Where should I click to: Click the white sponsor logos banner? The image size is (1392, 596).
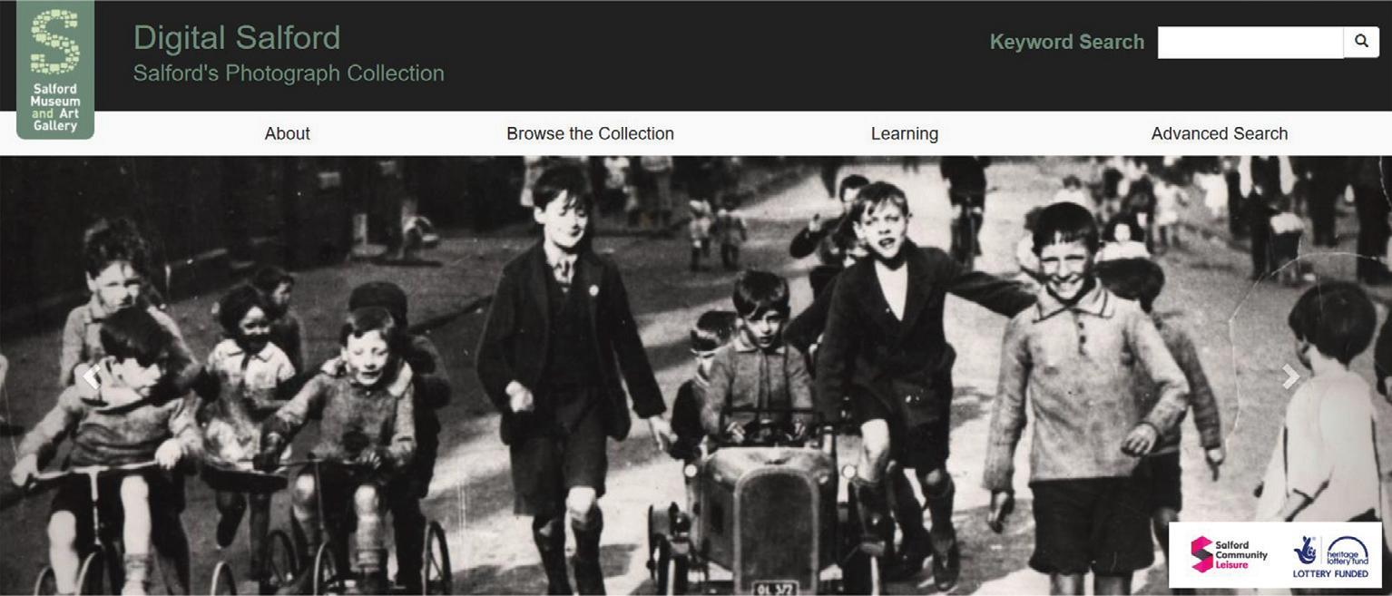point(1275,554)
